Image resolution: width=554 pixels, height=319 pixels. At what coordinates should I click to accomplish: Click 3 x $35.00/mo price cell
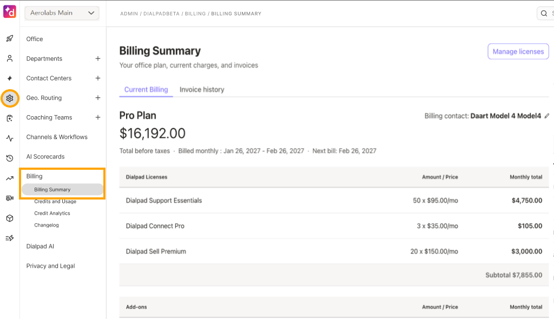437,226
